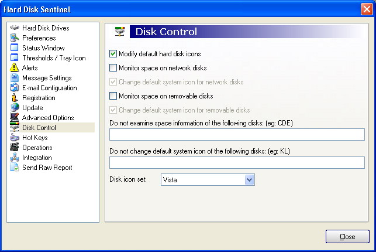Screen dimensions: 376x252
Task: Click the Disk icon set label
Action: pyautogui.click(x=128, y=179)
